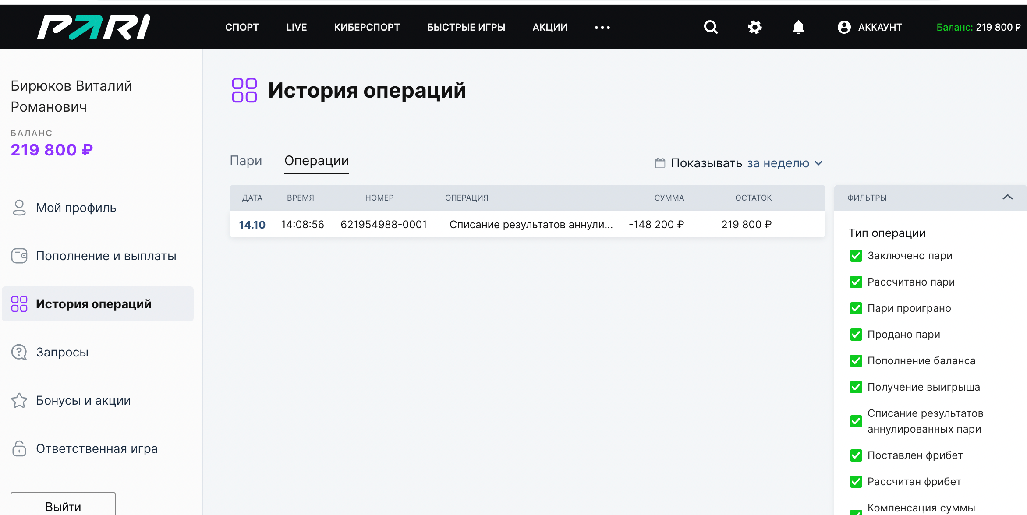The height and width of the screenshot is (515, 1027).
Task: Click the calendar icon near period filter
Action: coord(660,163)
